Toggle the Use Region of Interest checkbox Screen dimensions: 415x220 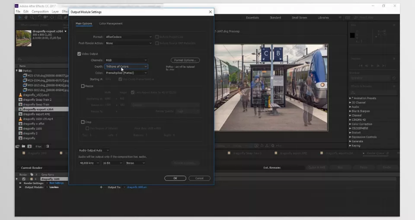pos(87,129)
